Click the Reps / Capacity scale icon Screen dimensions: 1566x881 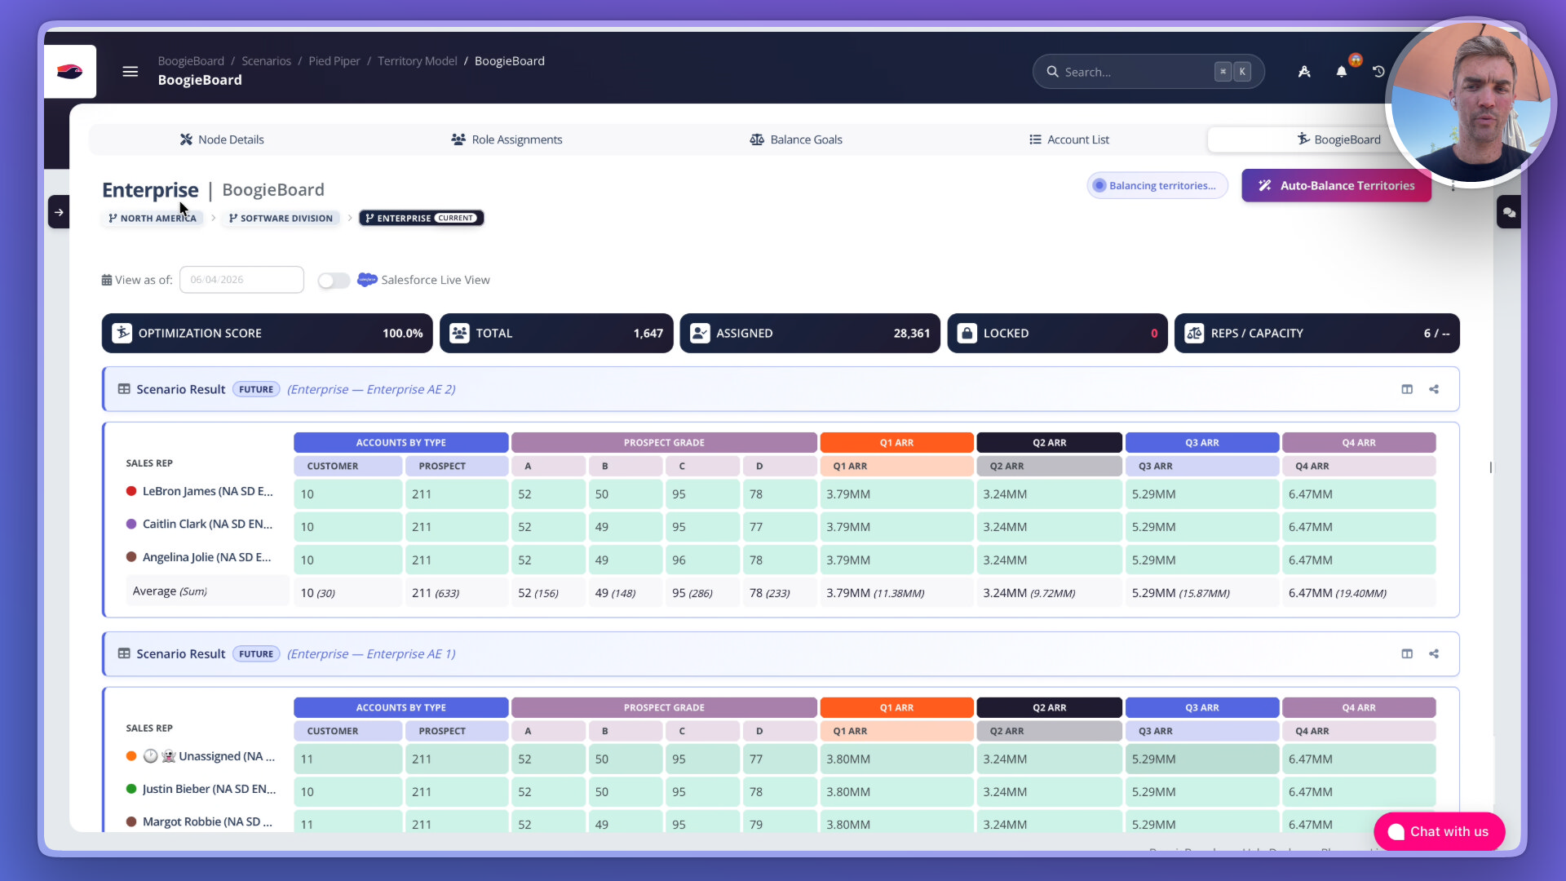[1194, 333]
